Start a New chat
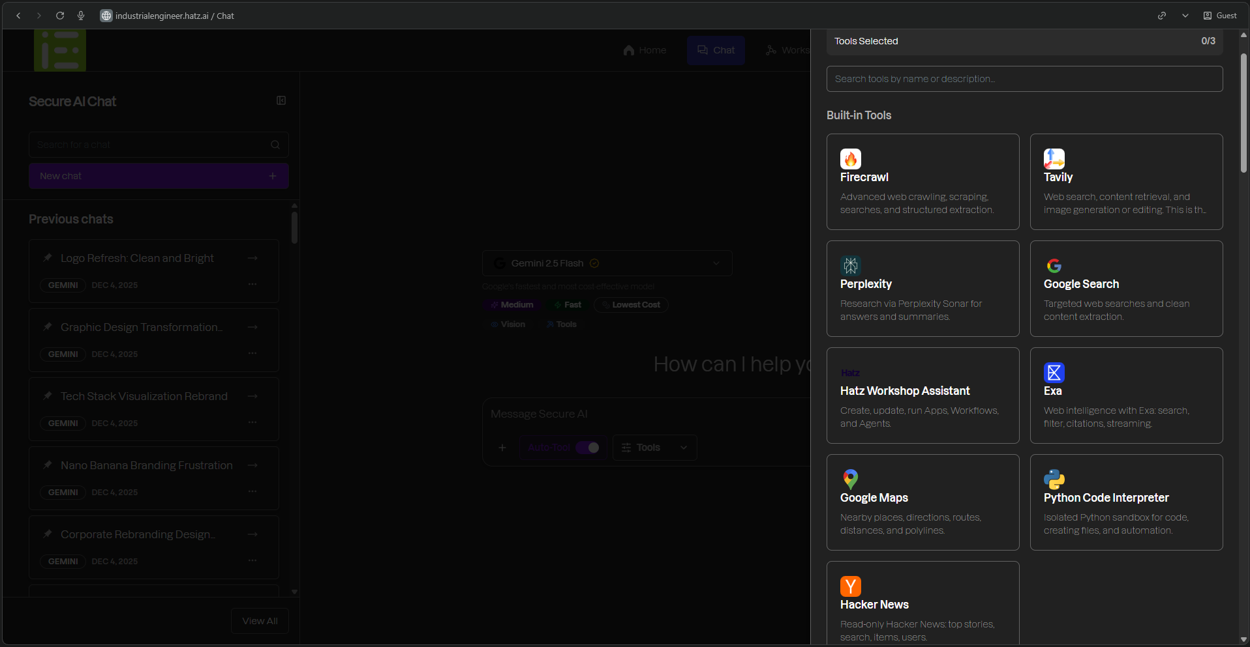1250x647 pixels. coord(159,176)
